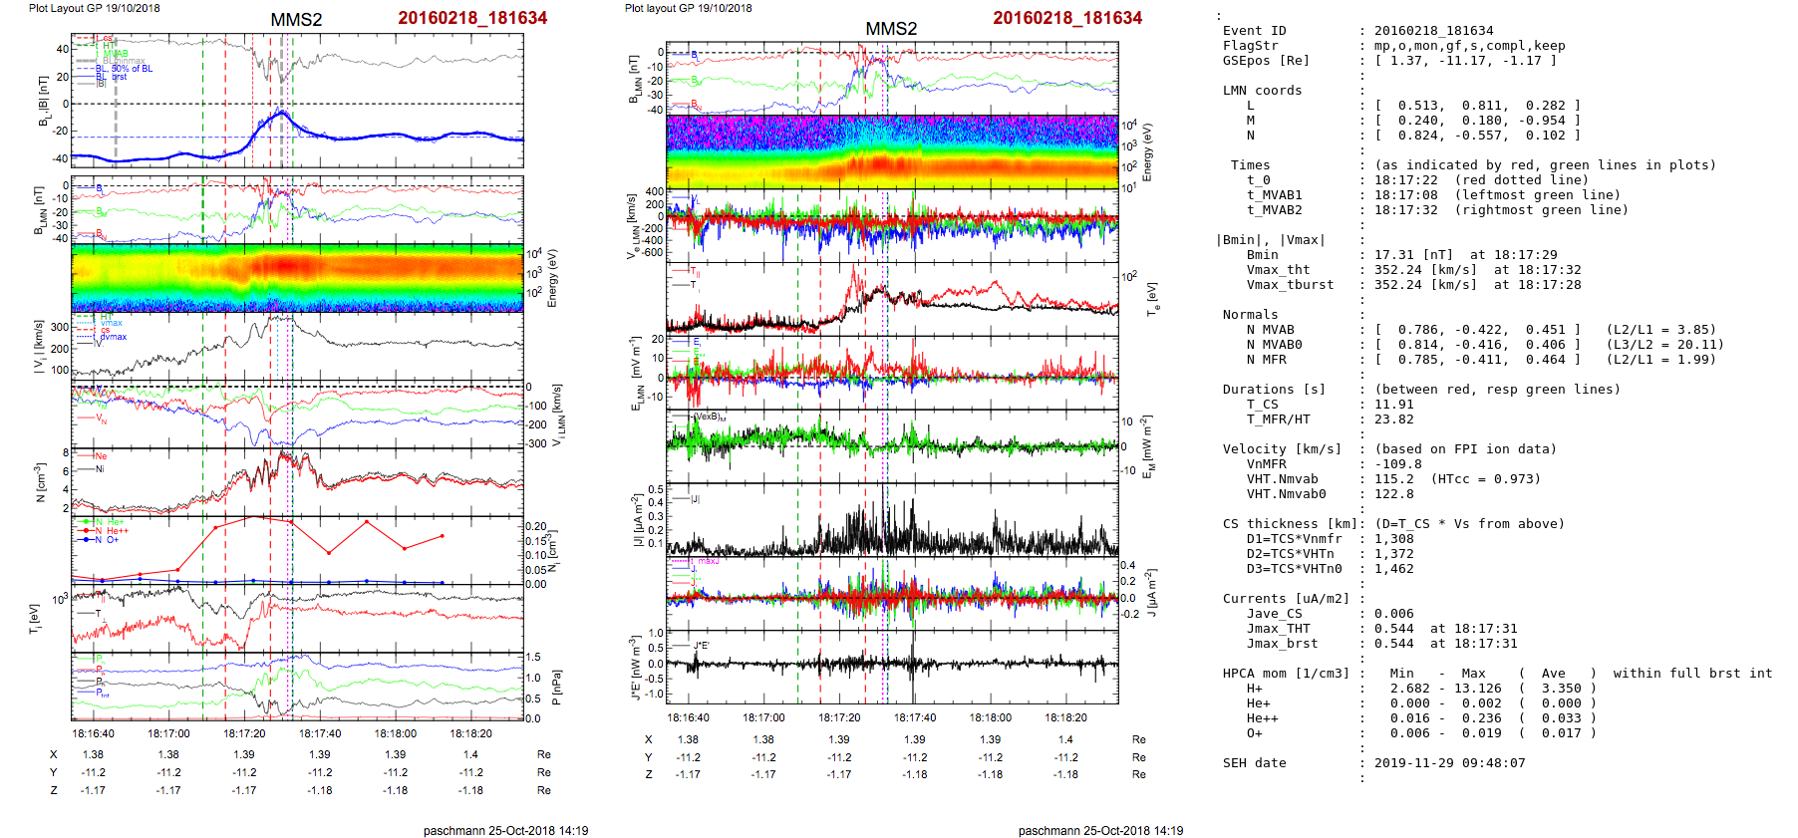
Task: Select the T_CS duration 11.91
Action: click(x=1394, y=405)
